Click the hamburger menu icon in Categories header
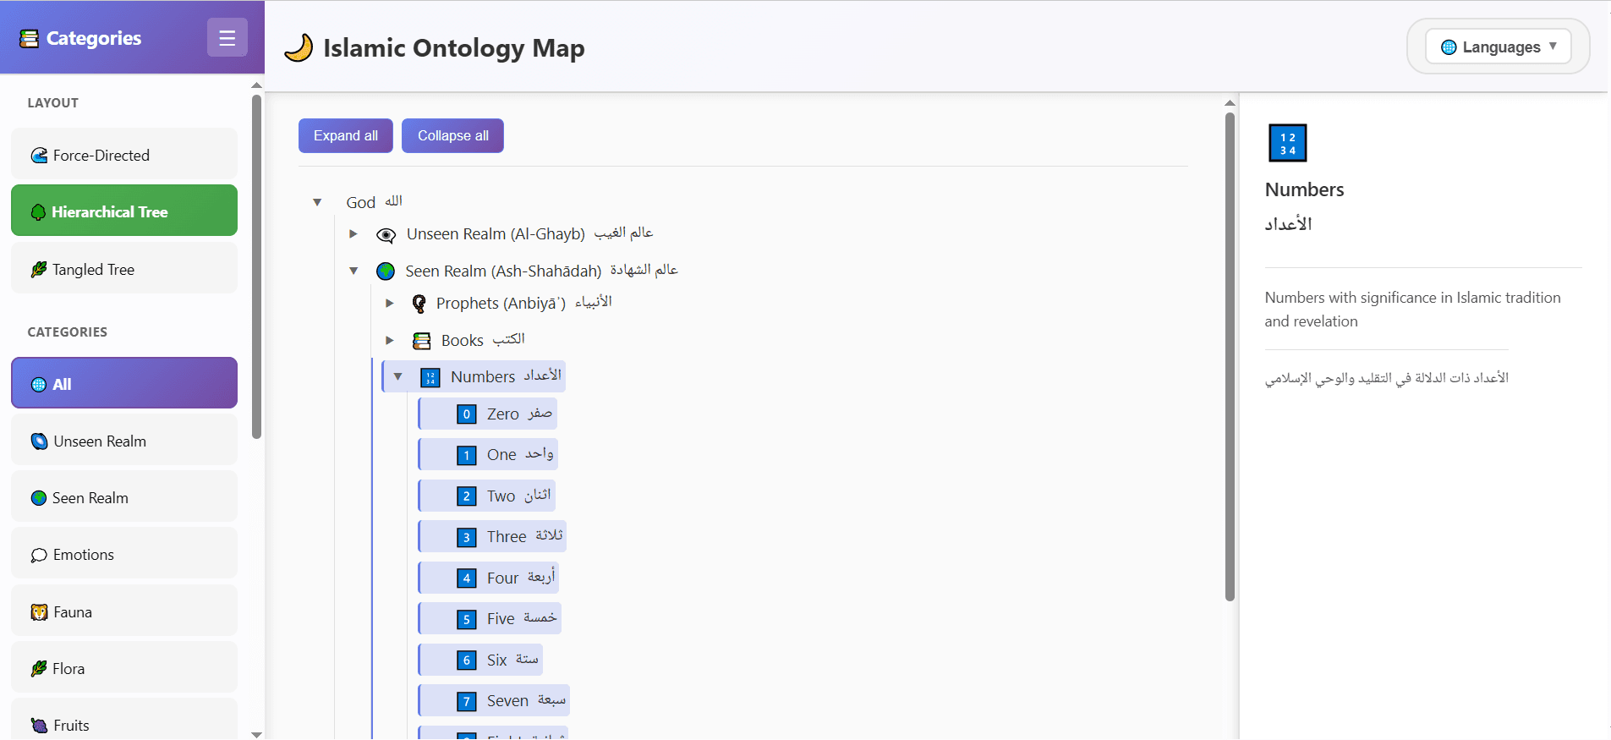The image size is (1611, 740). [x=227, y=38]
